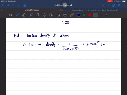Switch to Semiconductor Physics And Devices tab
Screen dimensions: 127x95
[95, 10]
